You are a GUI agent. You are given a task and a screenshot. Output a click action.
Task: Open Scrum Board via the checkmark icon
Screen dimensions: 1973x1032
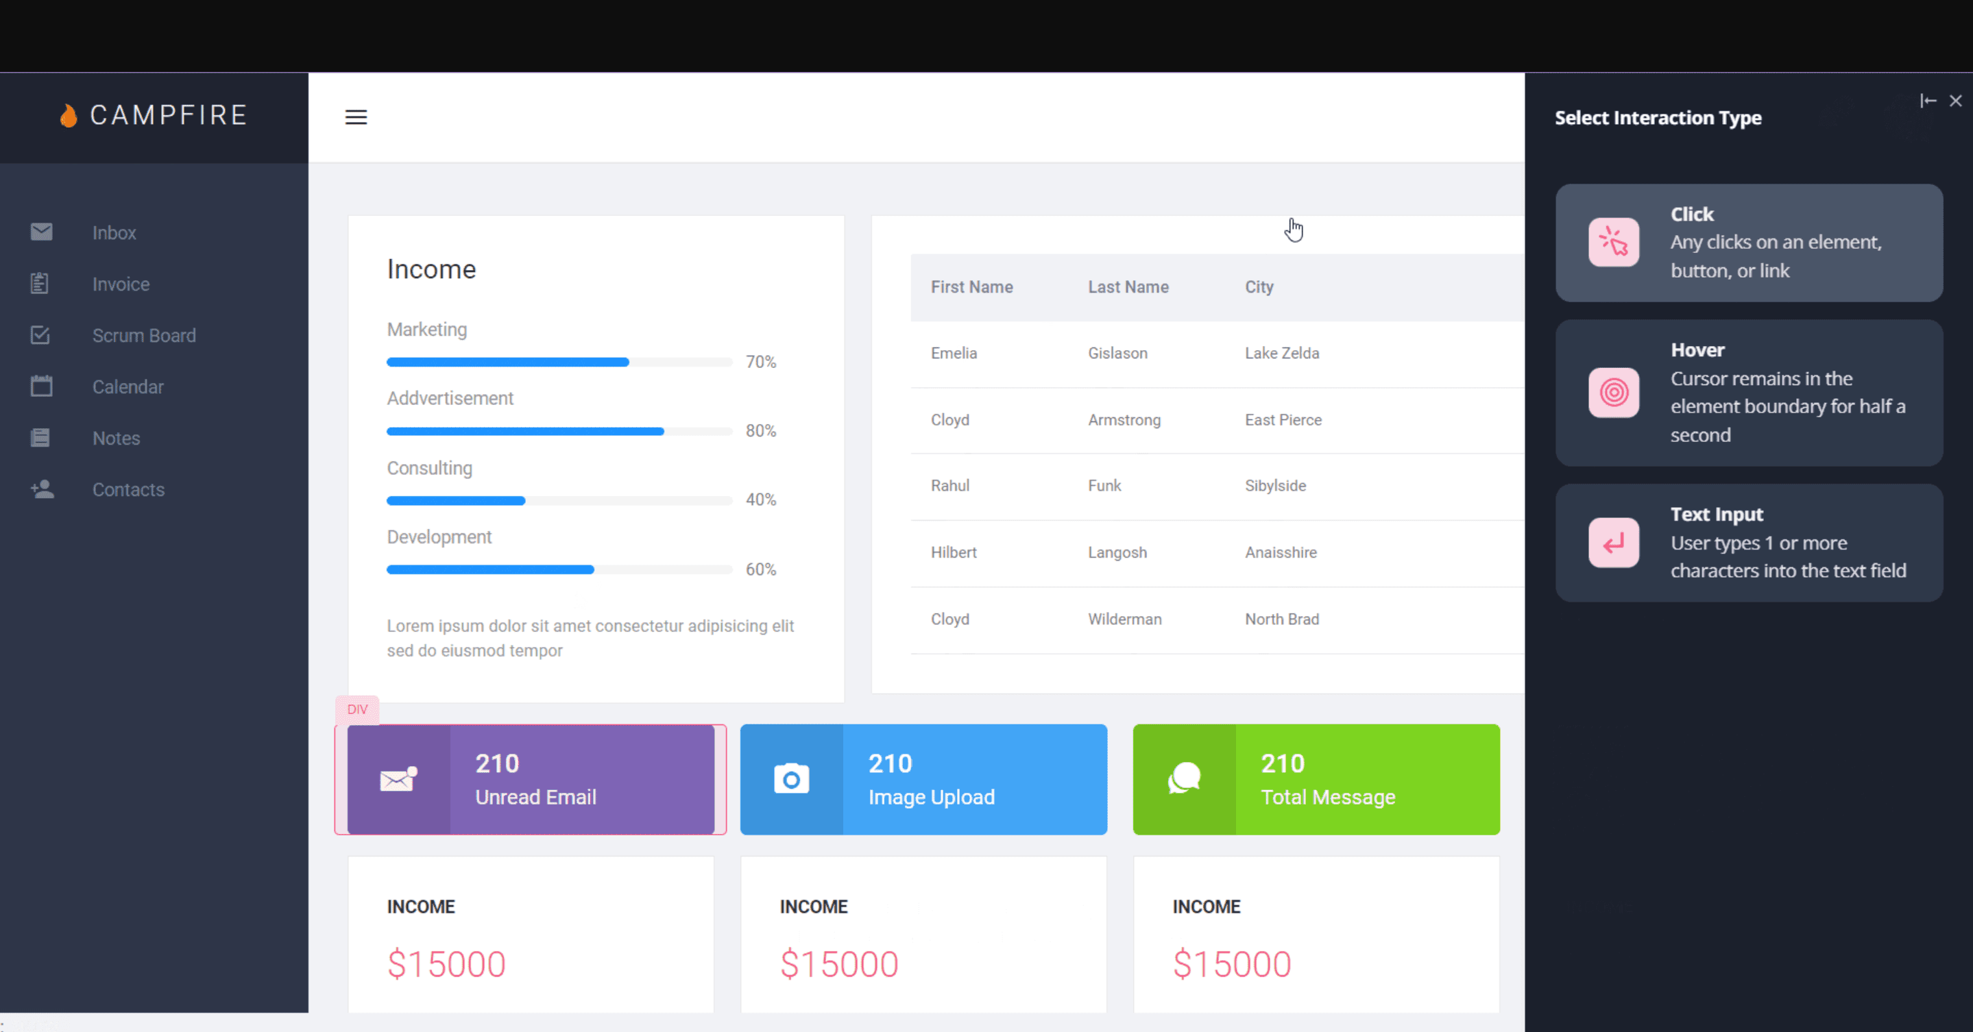pos(42,334)
